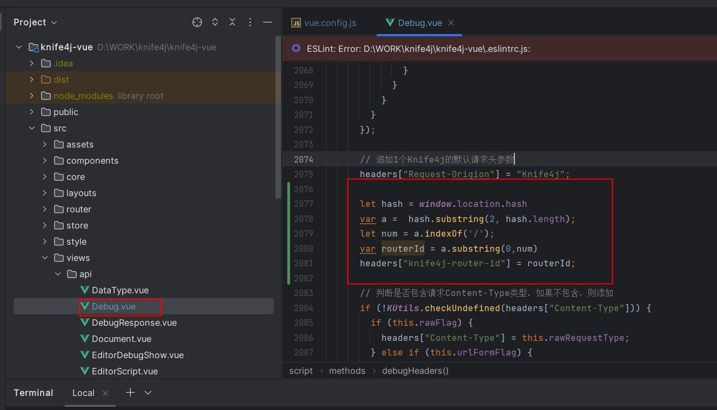Click line number 2074 in gutter
Screen dimensions: 717x410
pyautogui.click(x=303, y=159)
